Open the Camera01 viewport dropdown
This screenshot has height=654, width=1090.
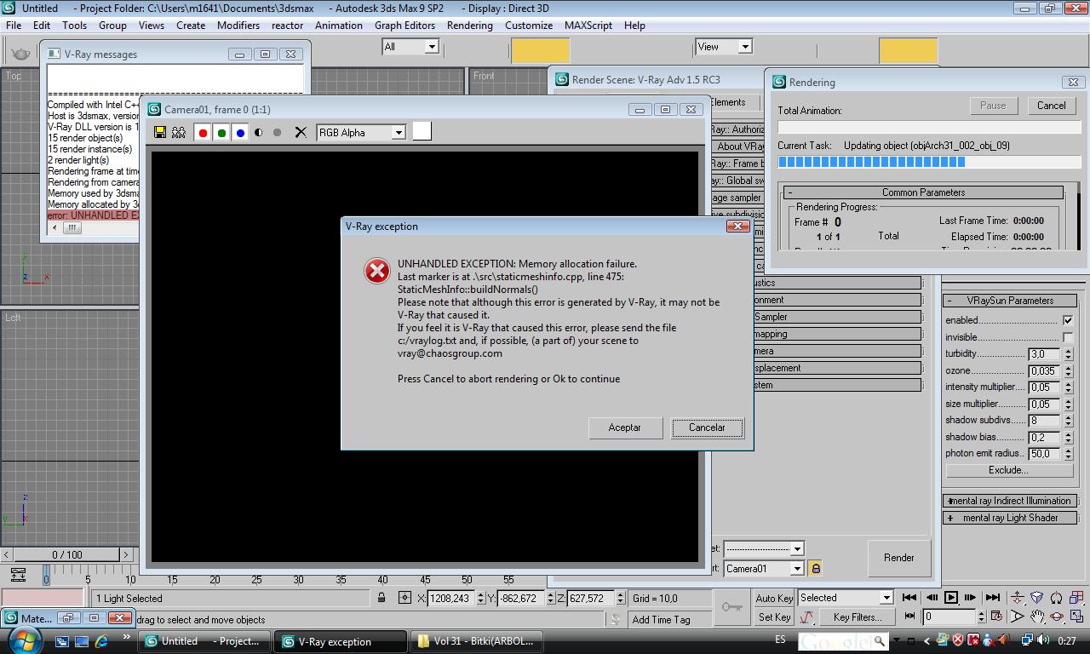point(764,568)
